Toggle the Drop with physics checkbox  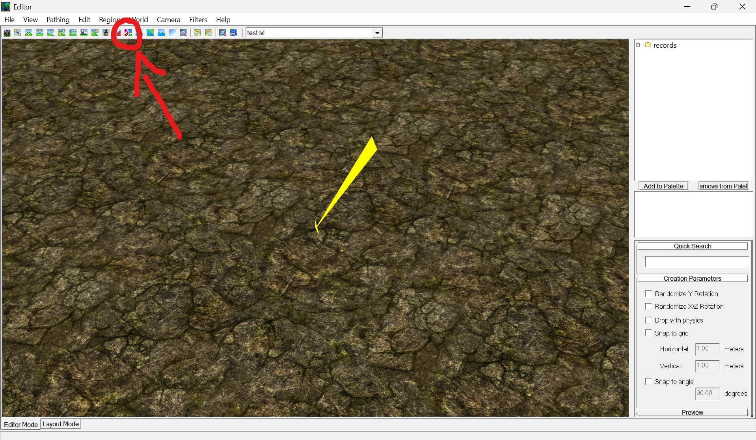tap(648, 320)
